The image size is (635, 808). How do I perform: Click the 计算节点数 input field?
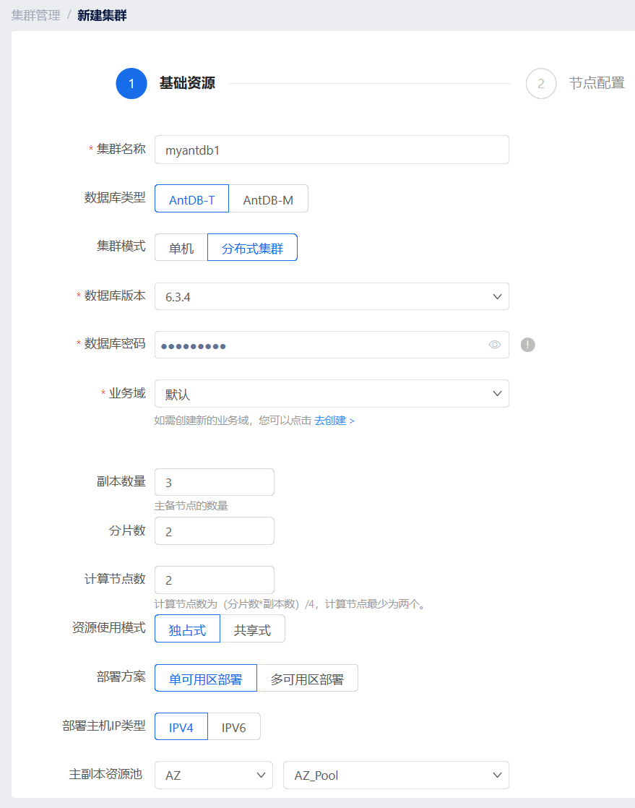215,580
